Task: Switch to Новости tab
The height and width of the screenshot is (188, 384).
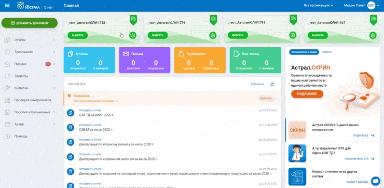Action: pyautogui.click(x=326, y=52)
